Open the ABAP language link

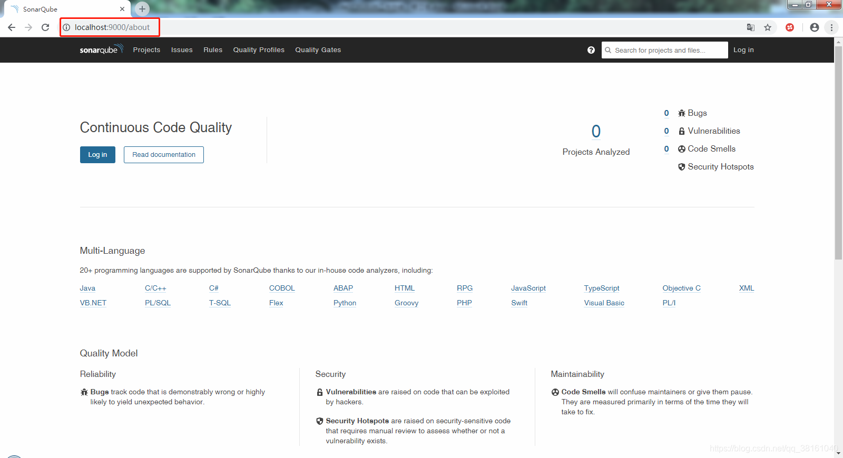coord(343,288)
